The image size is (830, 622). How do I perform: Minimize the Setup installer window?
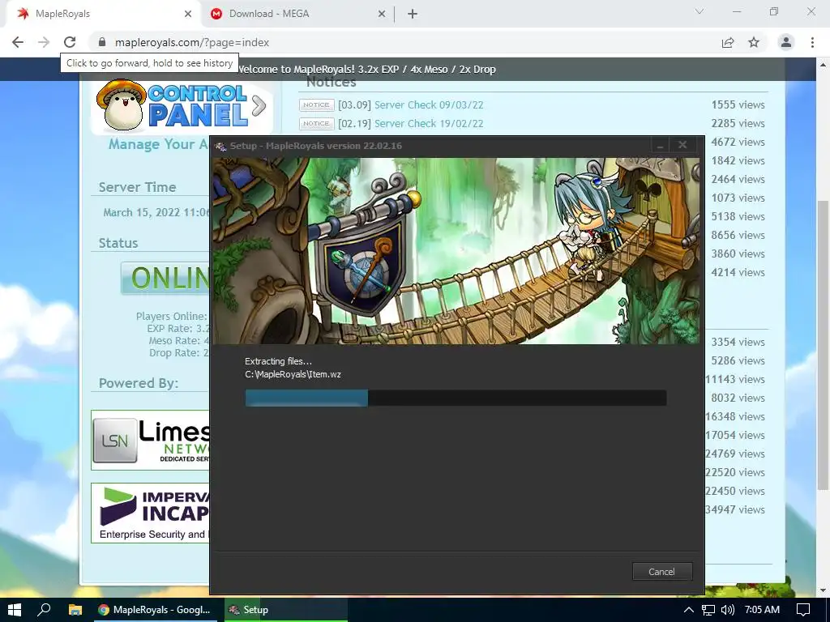click(660, 146)
